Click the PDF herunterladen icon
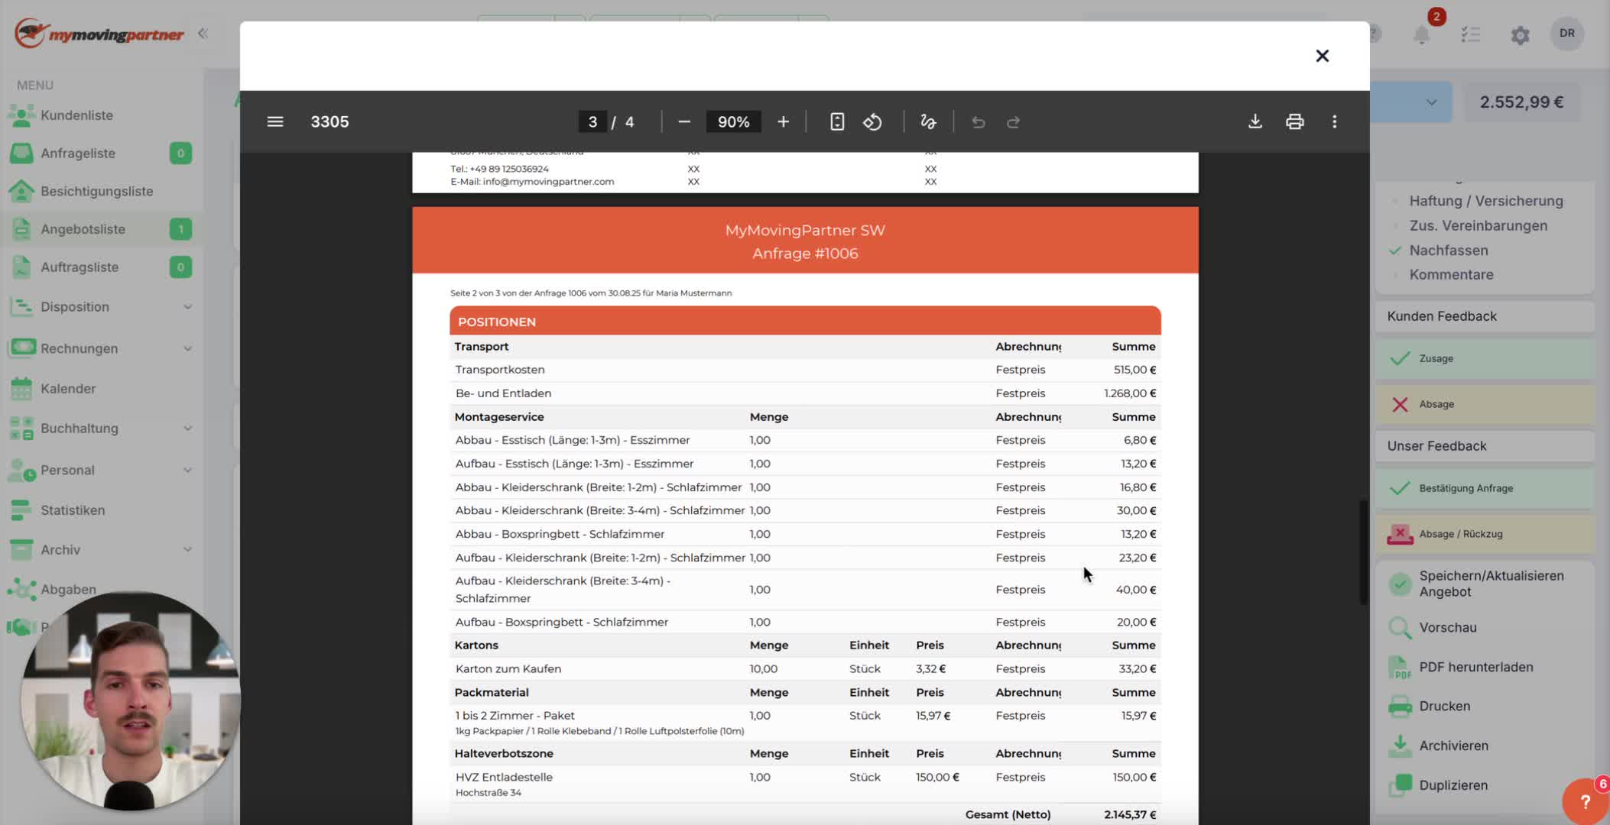The height and width of the screenshot is (825, 1610). point(1400,668)
